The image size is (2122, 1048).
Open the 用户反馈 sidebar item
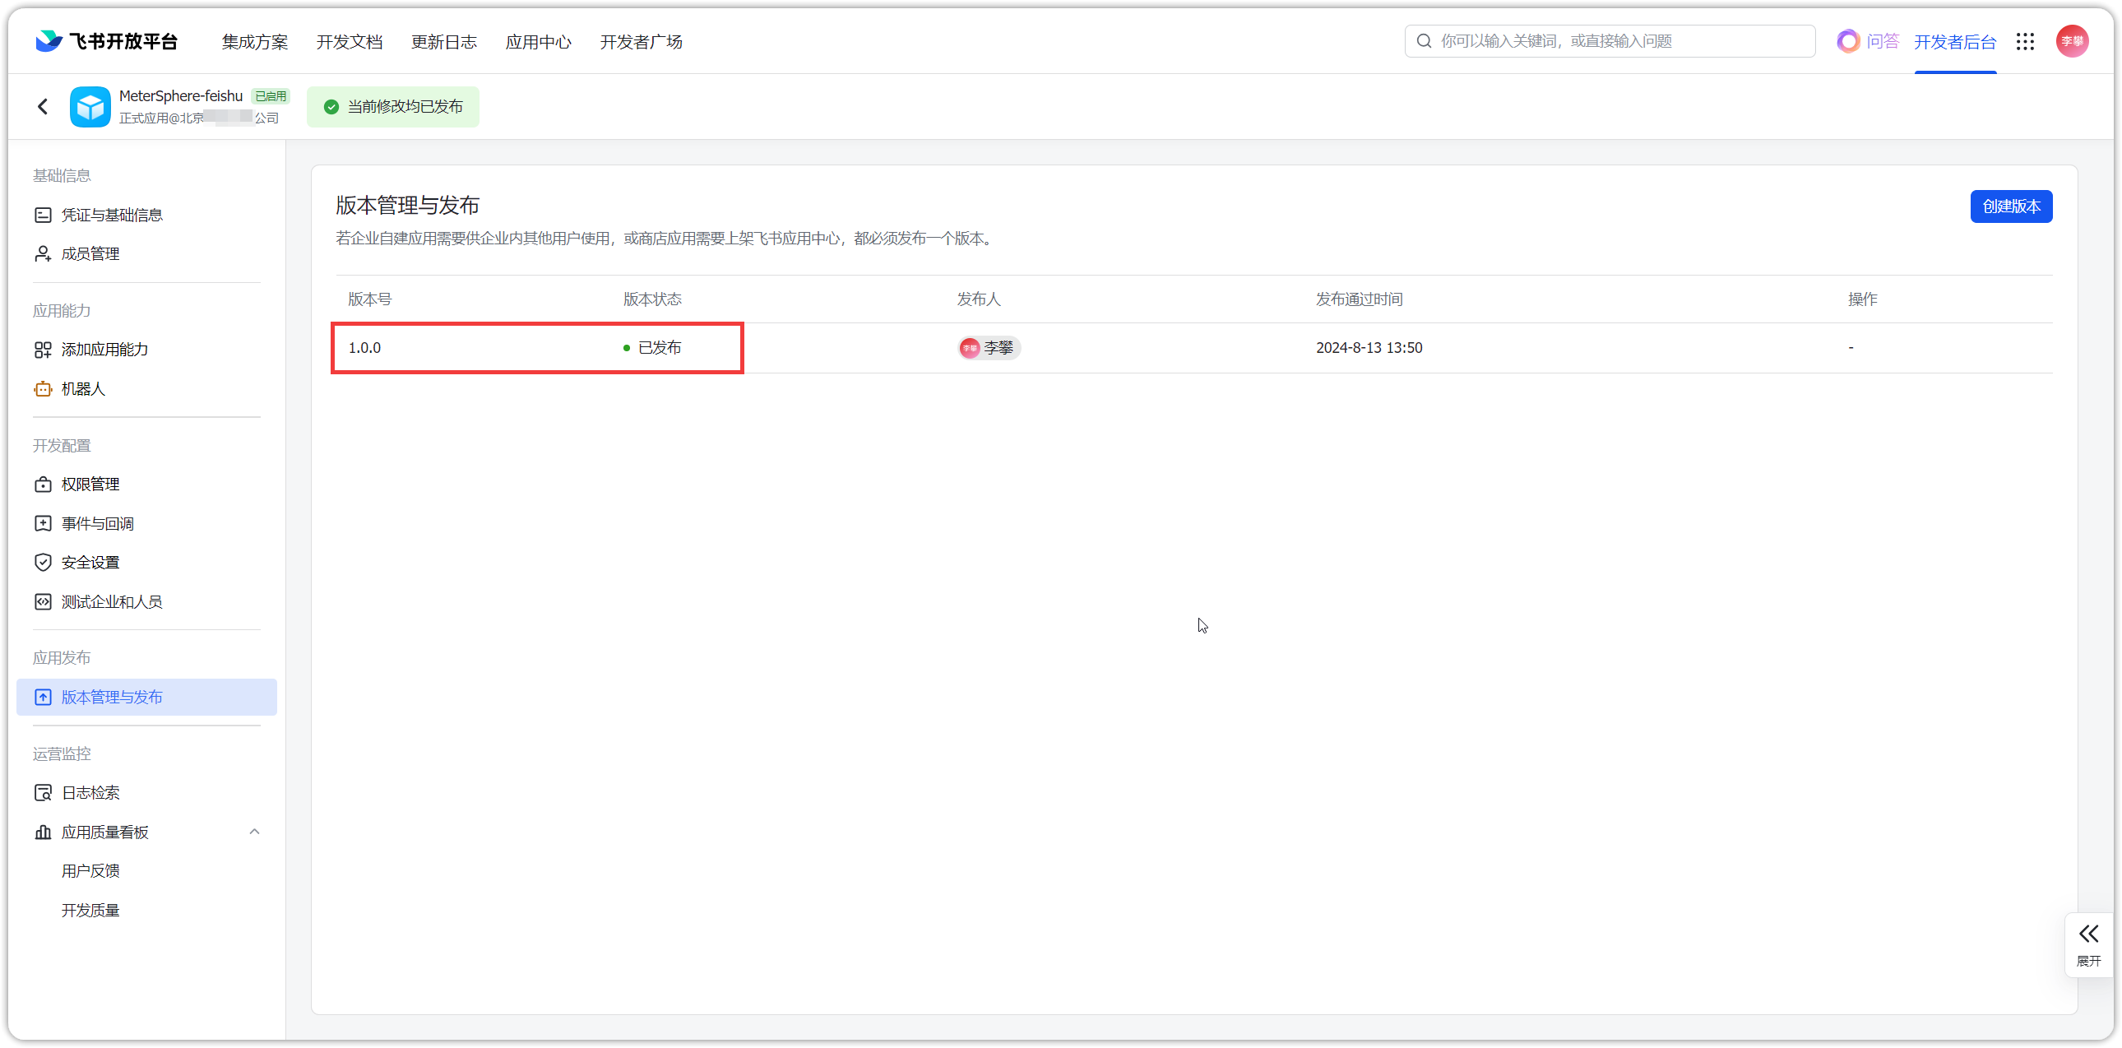(x=90, y=871)
